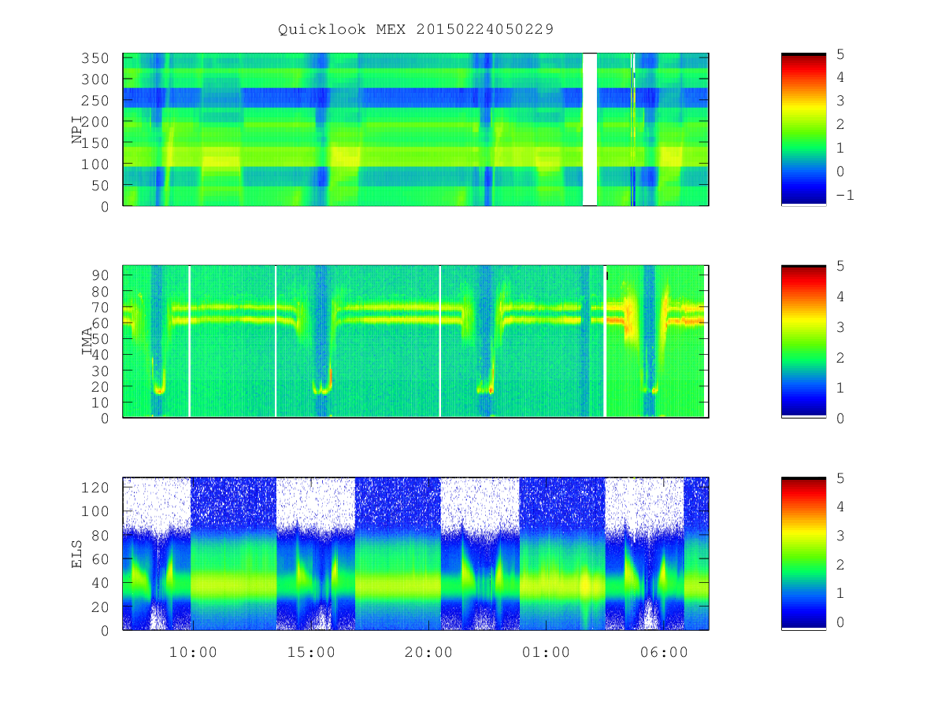945x708 pixels.
Task: Click the NPI axis label
Action: (x=77, y=130)
